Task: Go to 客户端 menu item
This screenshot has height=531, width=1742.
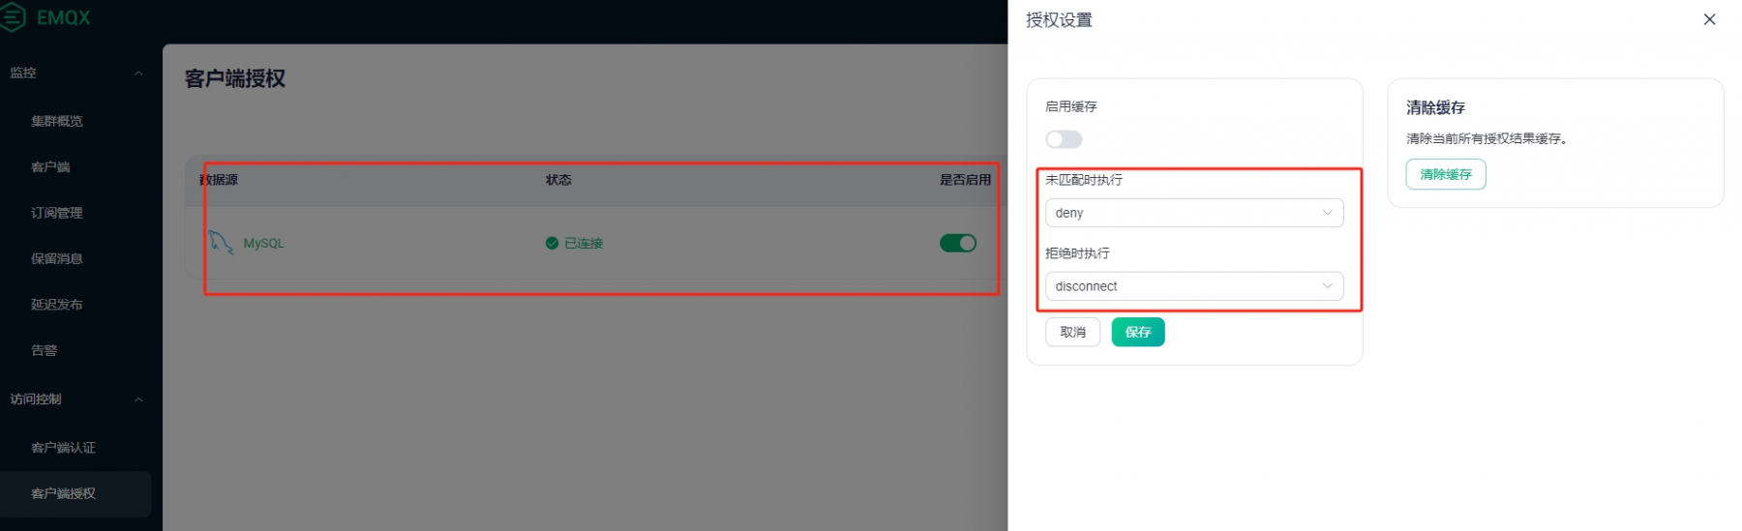Action: tap(50, 167)
